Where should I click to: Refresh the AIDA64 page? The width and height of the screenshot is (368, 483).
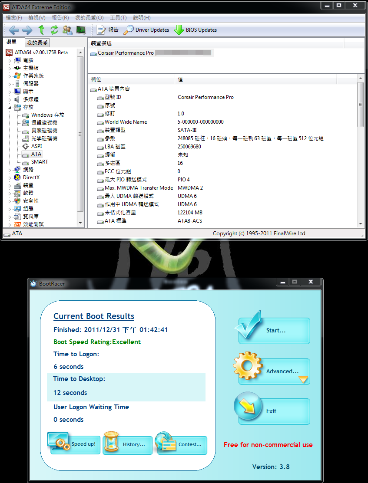54,30
